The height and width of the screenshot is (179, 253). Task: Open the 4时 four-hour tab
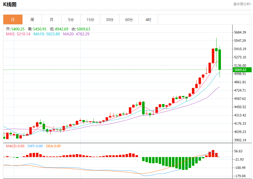point(148,20)
